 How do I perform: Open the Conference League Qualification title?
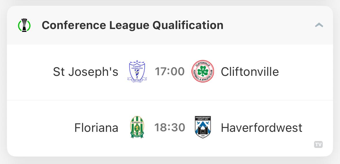click(x=132, y=25)
